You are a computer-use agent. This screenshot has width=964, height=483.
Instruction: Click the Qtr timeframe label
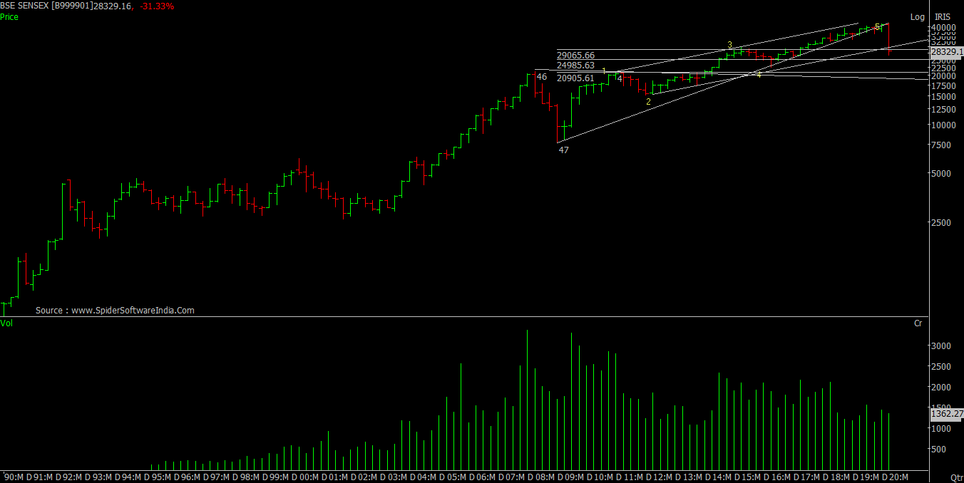point(956,477)
